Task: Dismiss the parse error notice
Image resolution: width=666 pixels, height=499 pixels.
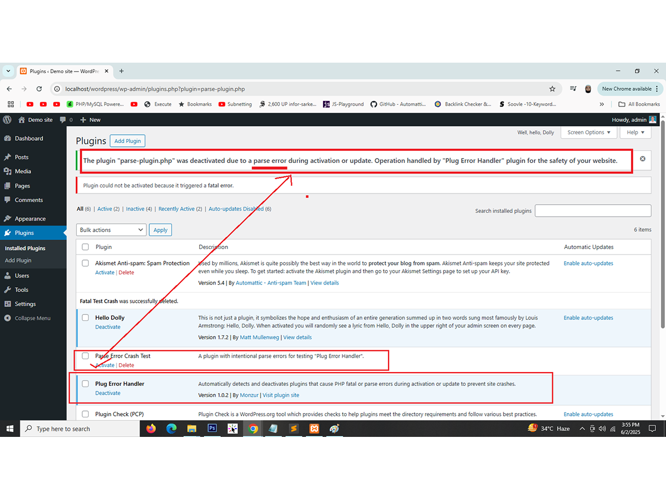Action: (643, 159)
